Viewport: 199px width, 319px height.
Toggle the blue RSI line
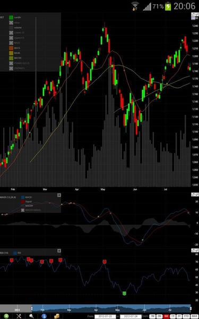coord(15,253)
